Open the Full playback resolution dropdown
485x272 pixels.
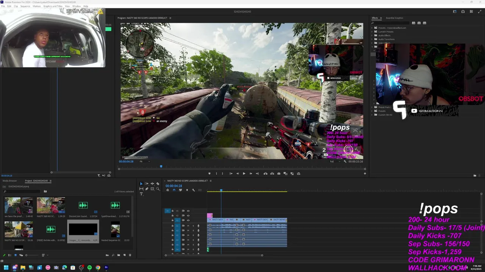tap(335, 161)
